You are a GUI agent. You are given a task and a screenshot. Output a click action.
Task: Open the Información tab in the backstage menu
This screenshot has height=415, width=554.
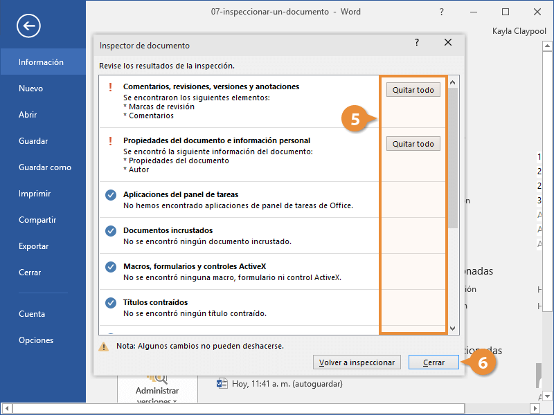click(43, 62)
